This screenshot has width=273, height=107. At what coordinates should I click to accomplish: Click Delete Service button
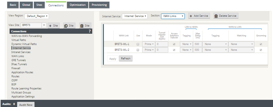(x=226, y=16)
